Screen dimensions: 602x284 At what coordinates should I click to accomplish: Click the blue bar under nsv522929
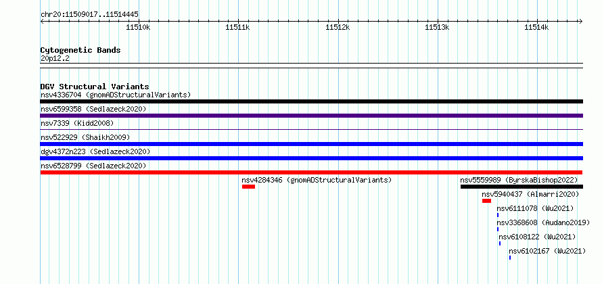pos(311,144)
